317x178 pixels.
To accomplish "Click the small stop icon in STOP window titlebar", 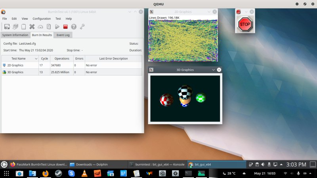I will tap(239, 12).
